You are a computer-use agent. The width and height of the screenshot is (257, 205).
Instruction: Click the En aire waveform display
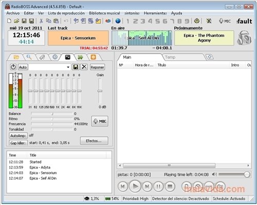coord(142,38)
